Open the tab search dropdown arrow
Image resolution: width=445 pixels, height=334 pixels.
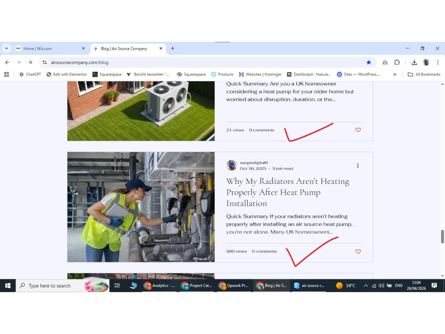pyautogui.click(x=6, y=48)
